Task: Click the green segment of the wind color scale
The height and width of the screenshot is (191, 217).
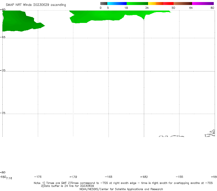Action: click(137, 4)
